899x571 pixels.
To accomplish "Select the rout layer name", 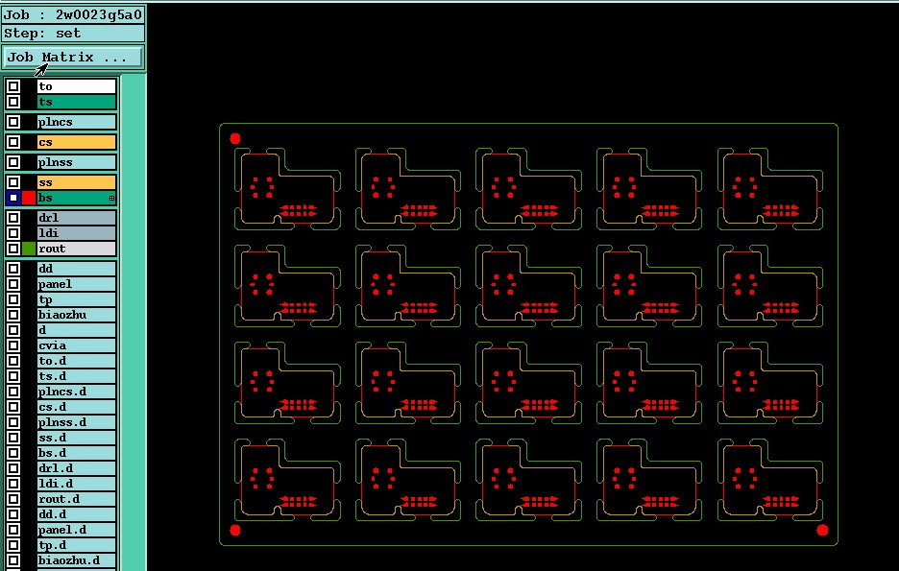I will (x=76, y=249).
